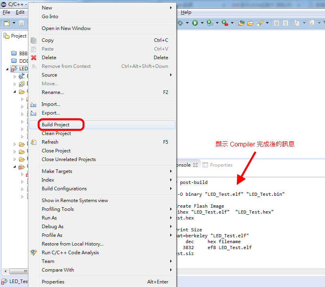Screen dimensions: 325x287
Task: Toggle the Show Console output view
Action: point(276,23)
